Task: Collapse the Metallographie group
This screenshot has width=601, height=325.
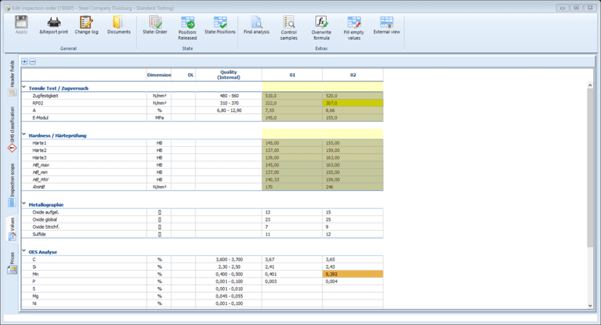Action: 24,204
